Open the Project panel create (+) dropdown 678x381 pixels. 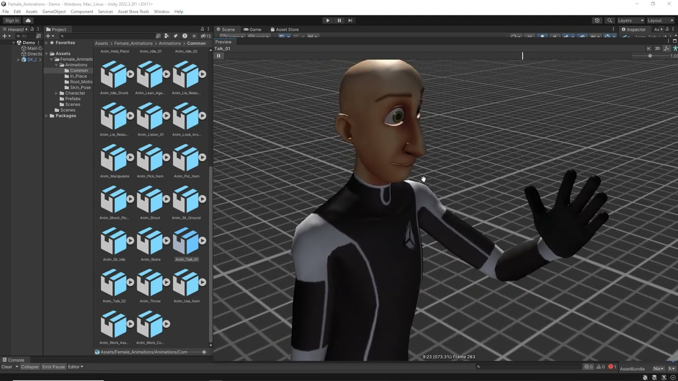pos(49,36)
